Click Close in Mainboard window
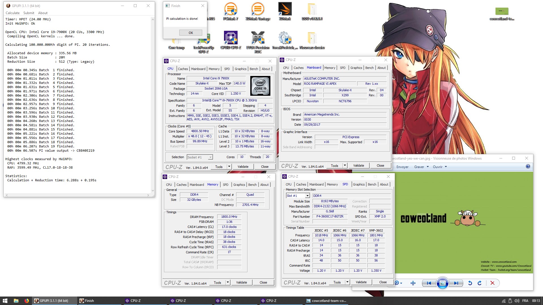 click(x=380, y=165)
